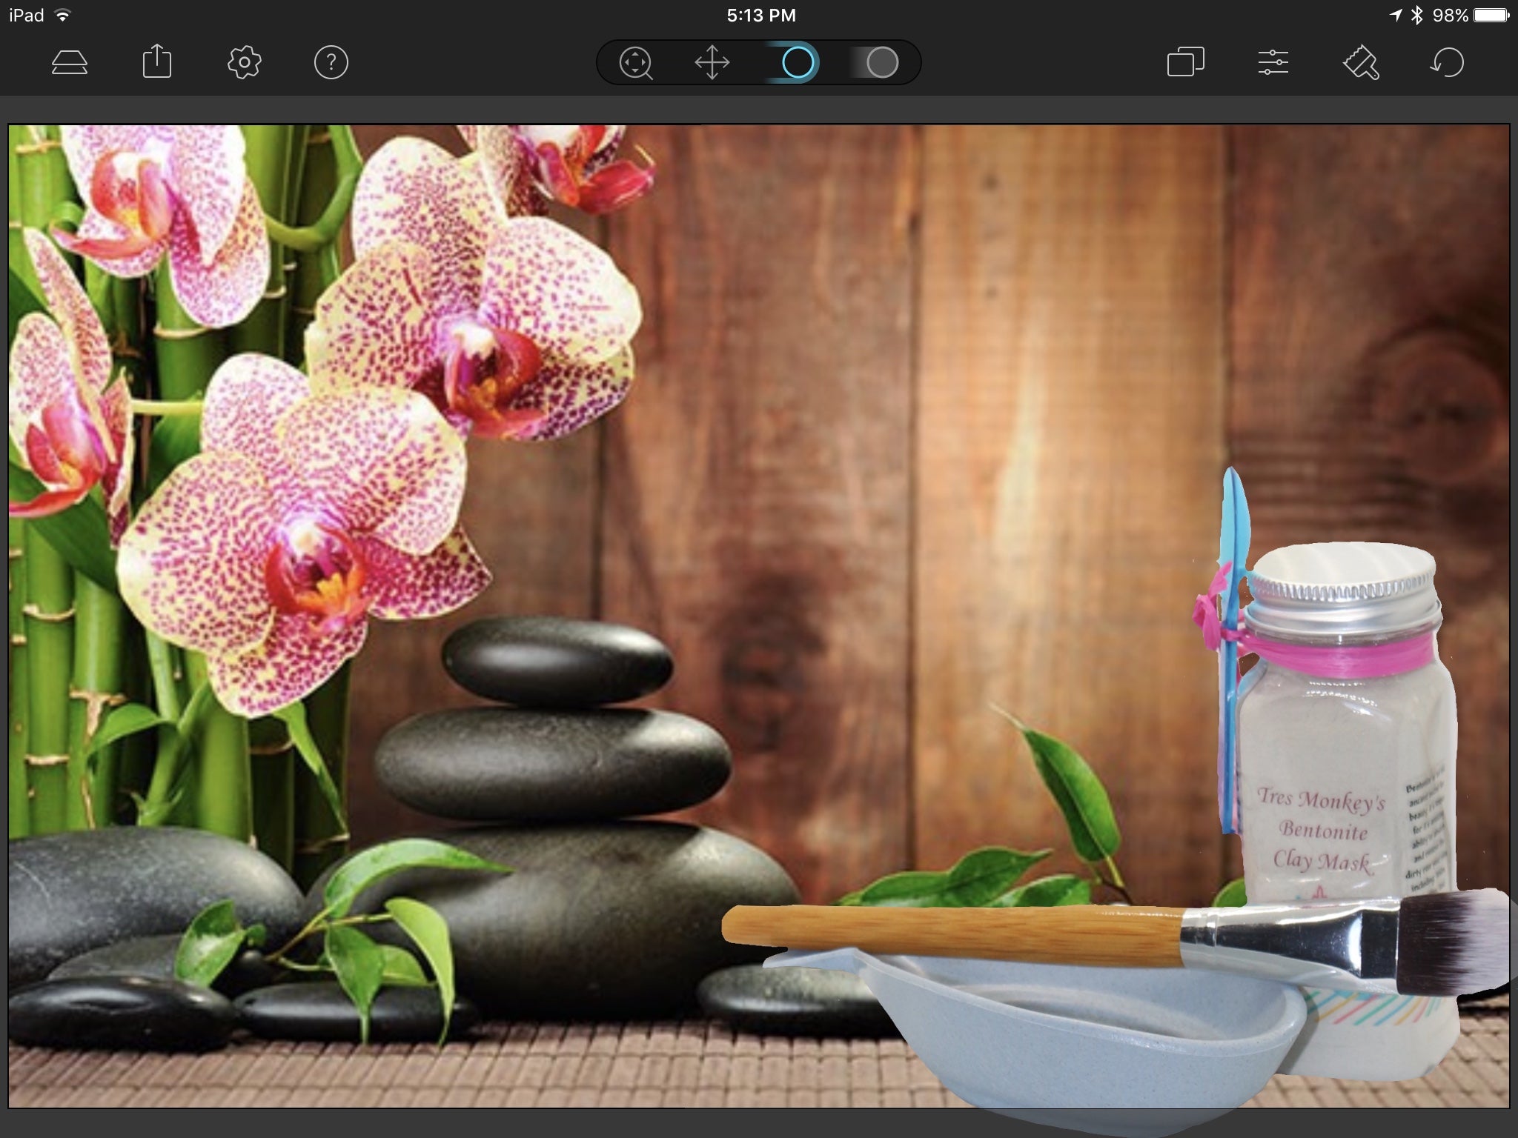Tap the battery indicator in status bar

pos(1491,16)
